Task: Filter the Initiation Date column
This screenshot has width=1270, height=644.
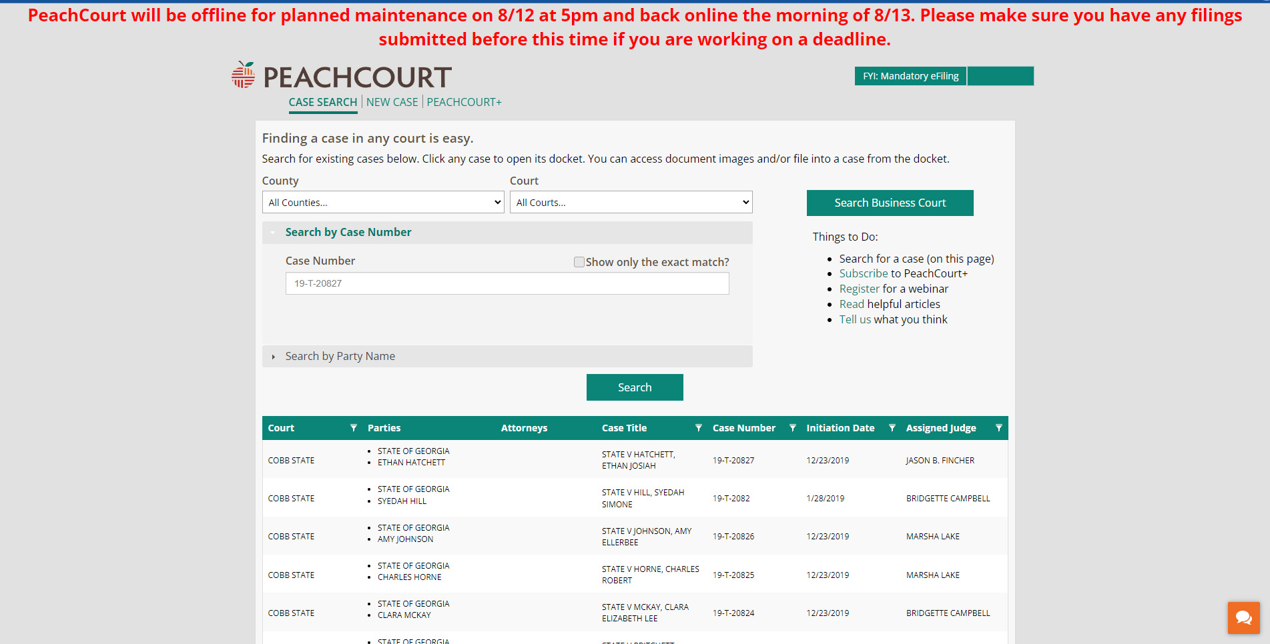Action: (892, 428)
